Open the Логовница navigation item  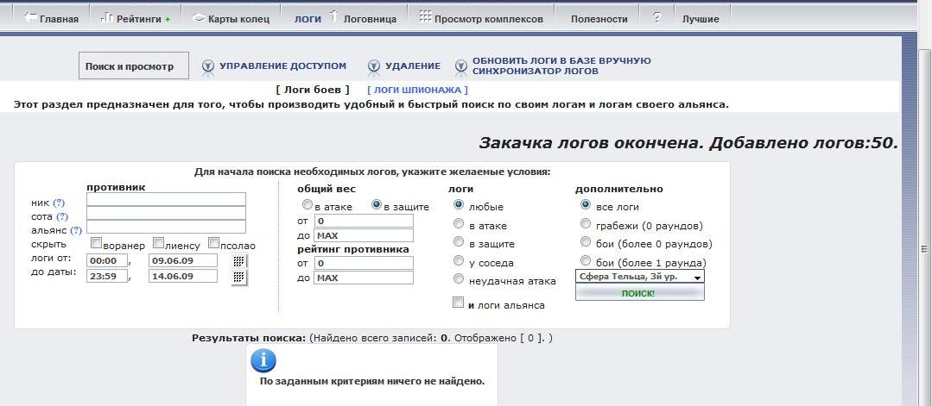(x=370, y=19)
